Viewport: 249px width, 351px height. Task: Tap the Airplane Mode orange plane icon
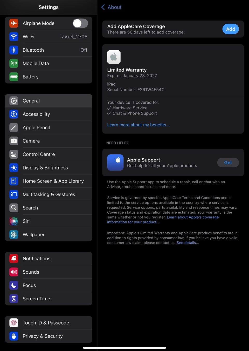tap(14, 23)
